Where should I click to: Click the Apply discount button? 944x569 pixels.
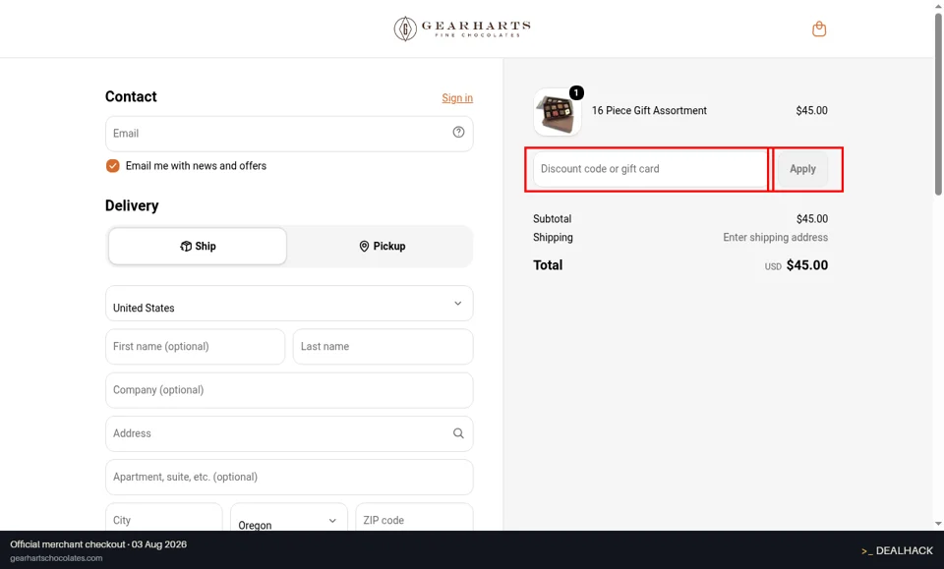coord(802,169)
